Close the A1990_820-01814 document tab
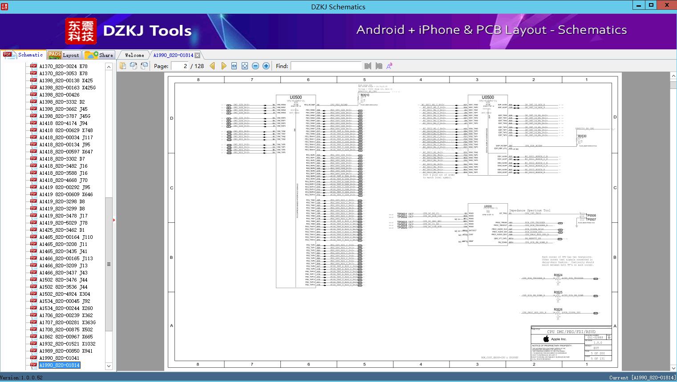The height and width of the screenshot is (382, 677). tap(197, 55)
